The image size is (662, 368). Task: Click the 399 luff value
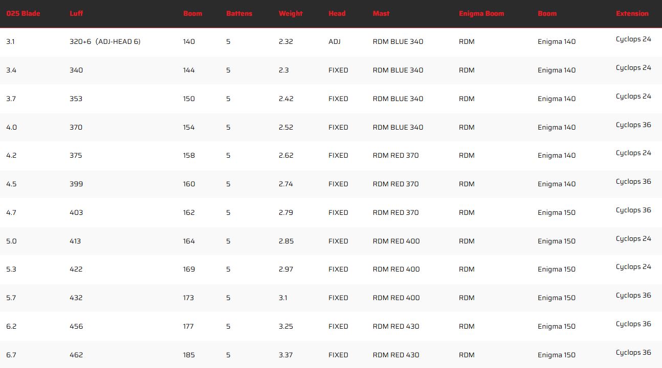coord(76,184)
